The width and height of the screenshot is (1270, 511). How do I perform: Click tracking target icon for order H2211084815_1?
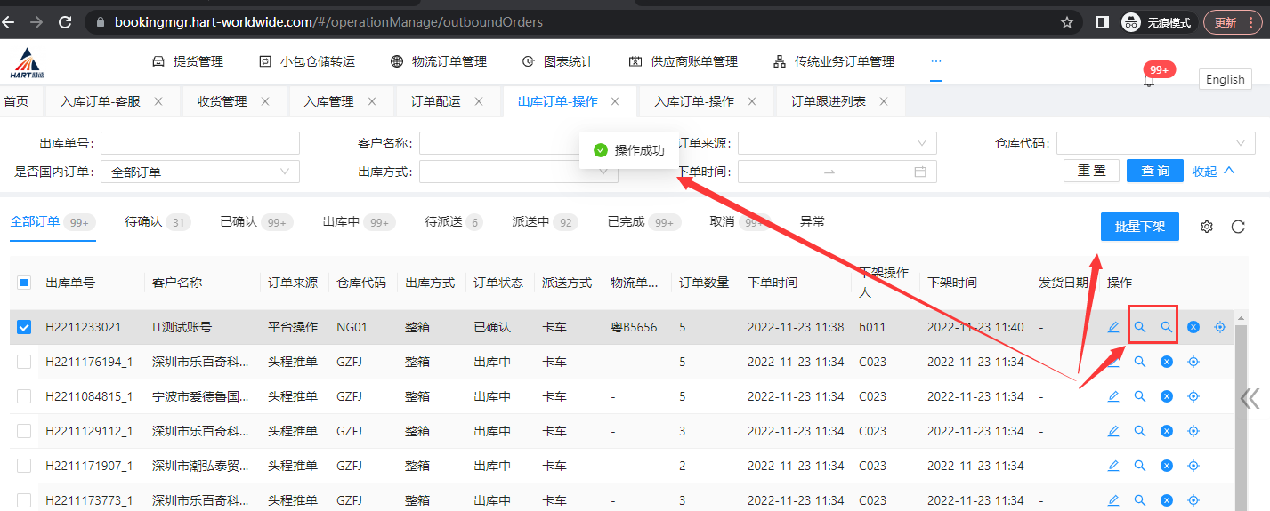pyautogui.click(x=1193, y=396)
